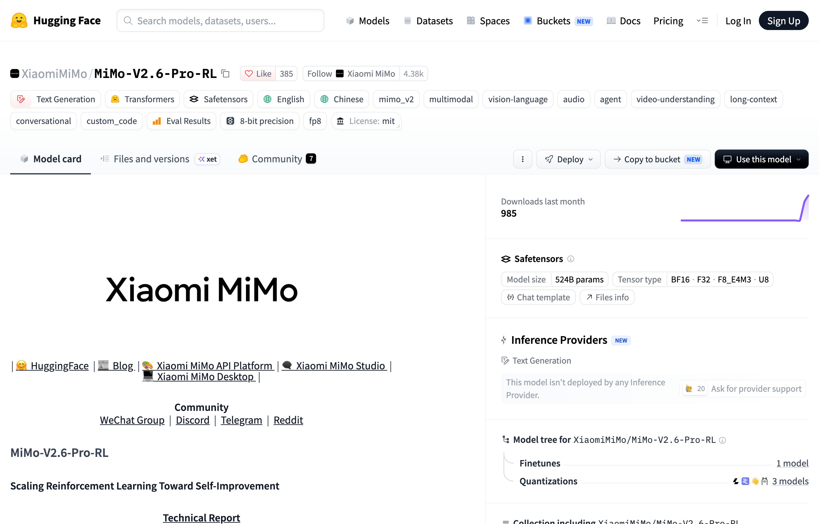This screenshot has width=819, height=524.
Task: Open the Xiaomi MiMo API Platform link
Action: [208, 366]
